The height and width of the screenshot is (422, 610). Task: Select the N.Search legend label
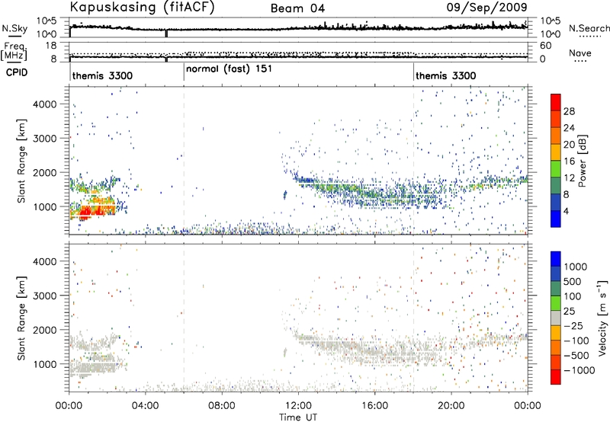pyautogui.click(x=589, y=28)
